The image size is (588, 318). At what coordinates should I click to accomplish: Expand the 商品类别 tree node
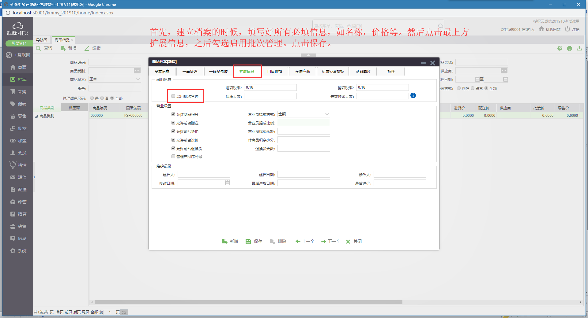pos(36,116)
